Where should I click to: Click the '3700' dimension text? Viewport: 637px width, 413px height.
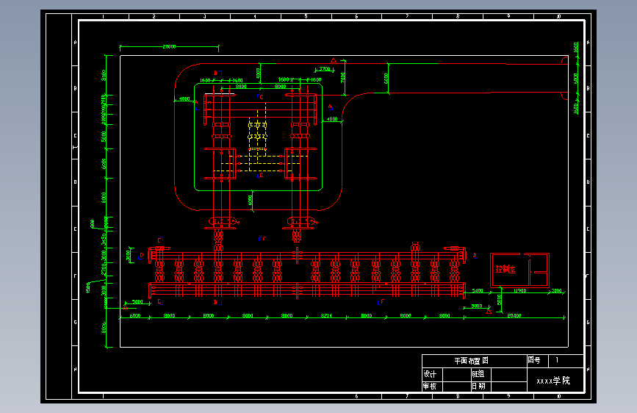pos(325,68)
